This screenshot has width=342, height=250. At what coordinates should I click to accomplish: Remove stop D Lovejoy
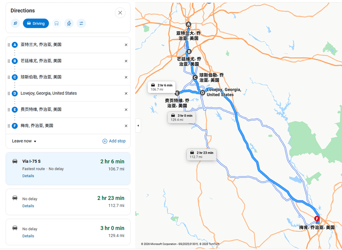[x=126, y=93]
